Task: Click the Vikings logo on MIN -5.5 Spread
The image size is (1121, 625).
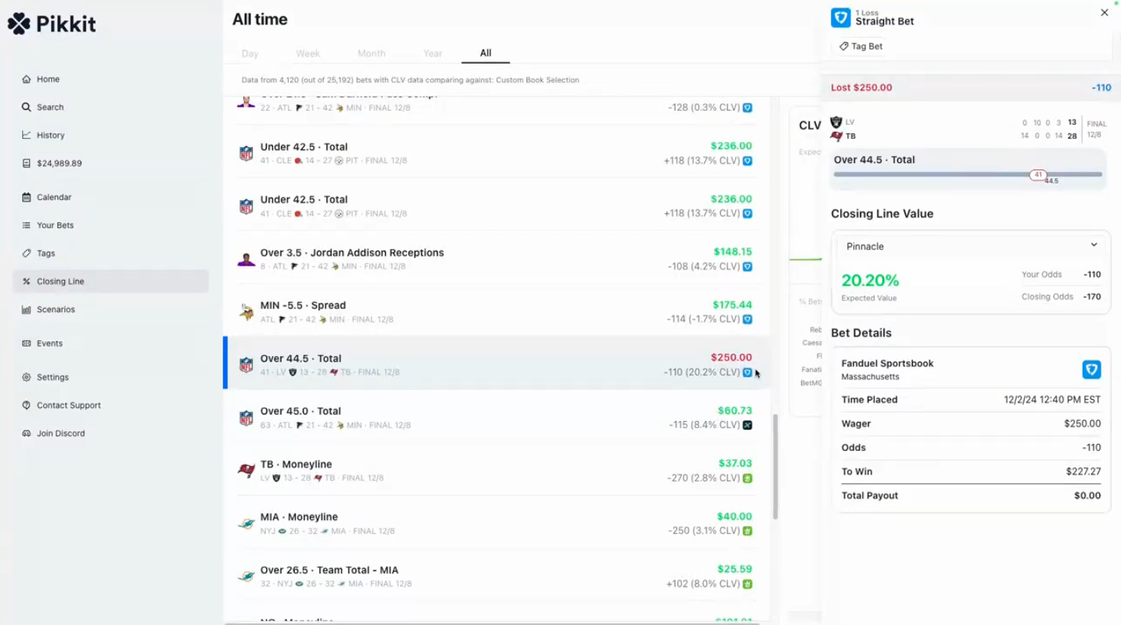Action: [x=246, y=311]
